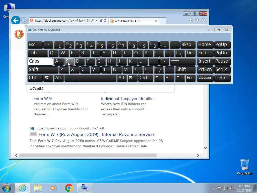Click the Enter key on keyboard

pos(183,62)
